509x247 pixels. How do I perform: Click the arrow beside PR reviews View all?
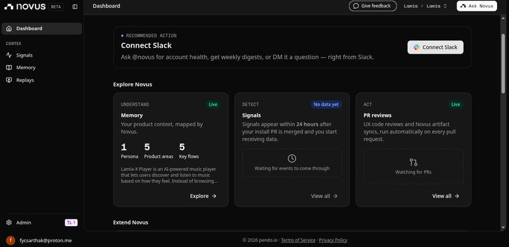coord(457,196)
